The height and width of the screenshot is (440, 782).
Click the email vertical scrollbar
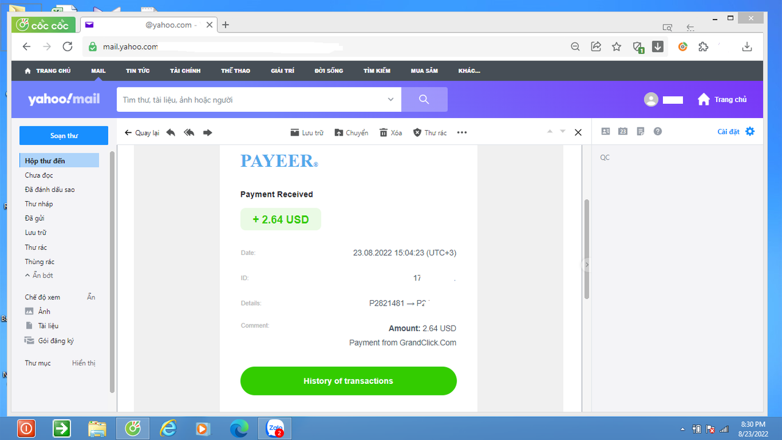[587, 249]
